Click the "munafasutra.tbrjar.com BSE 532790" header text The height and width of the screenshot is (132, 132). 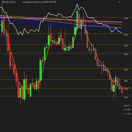tap(39, 2)
